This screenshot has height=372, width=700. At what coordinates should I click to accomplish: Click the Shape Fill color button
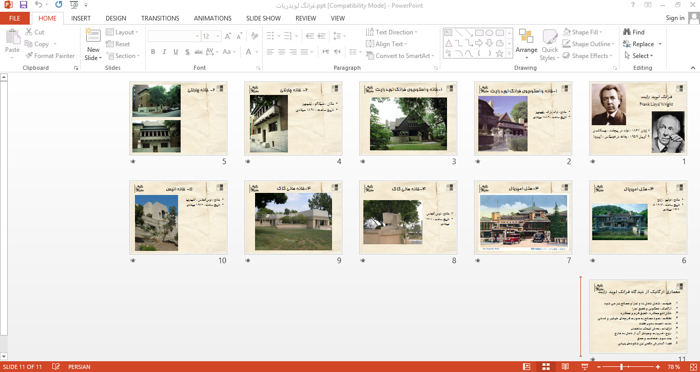[581, 32]
